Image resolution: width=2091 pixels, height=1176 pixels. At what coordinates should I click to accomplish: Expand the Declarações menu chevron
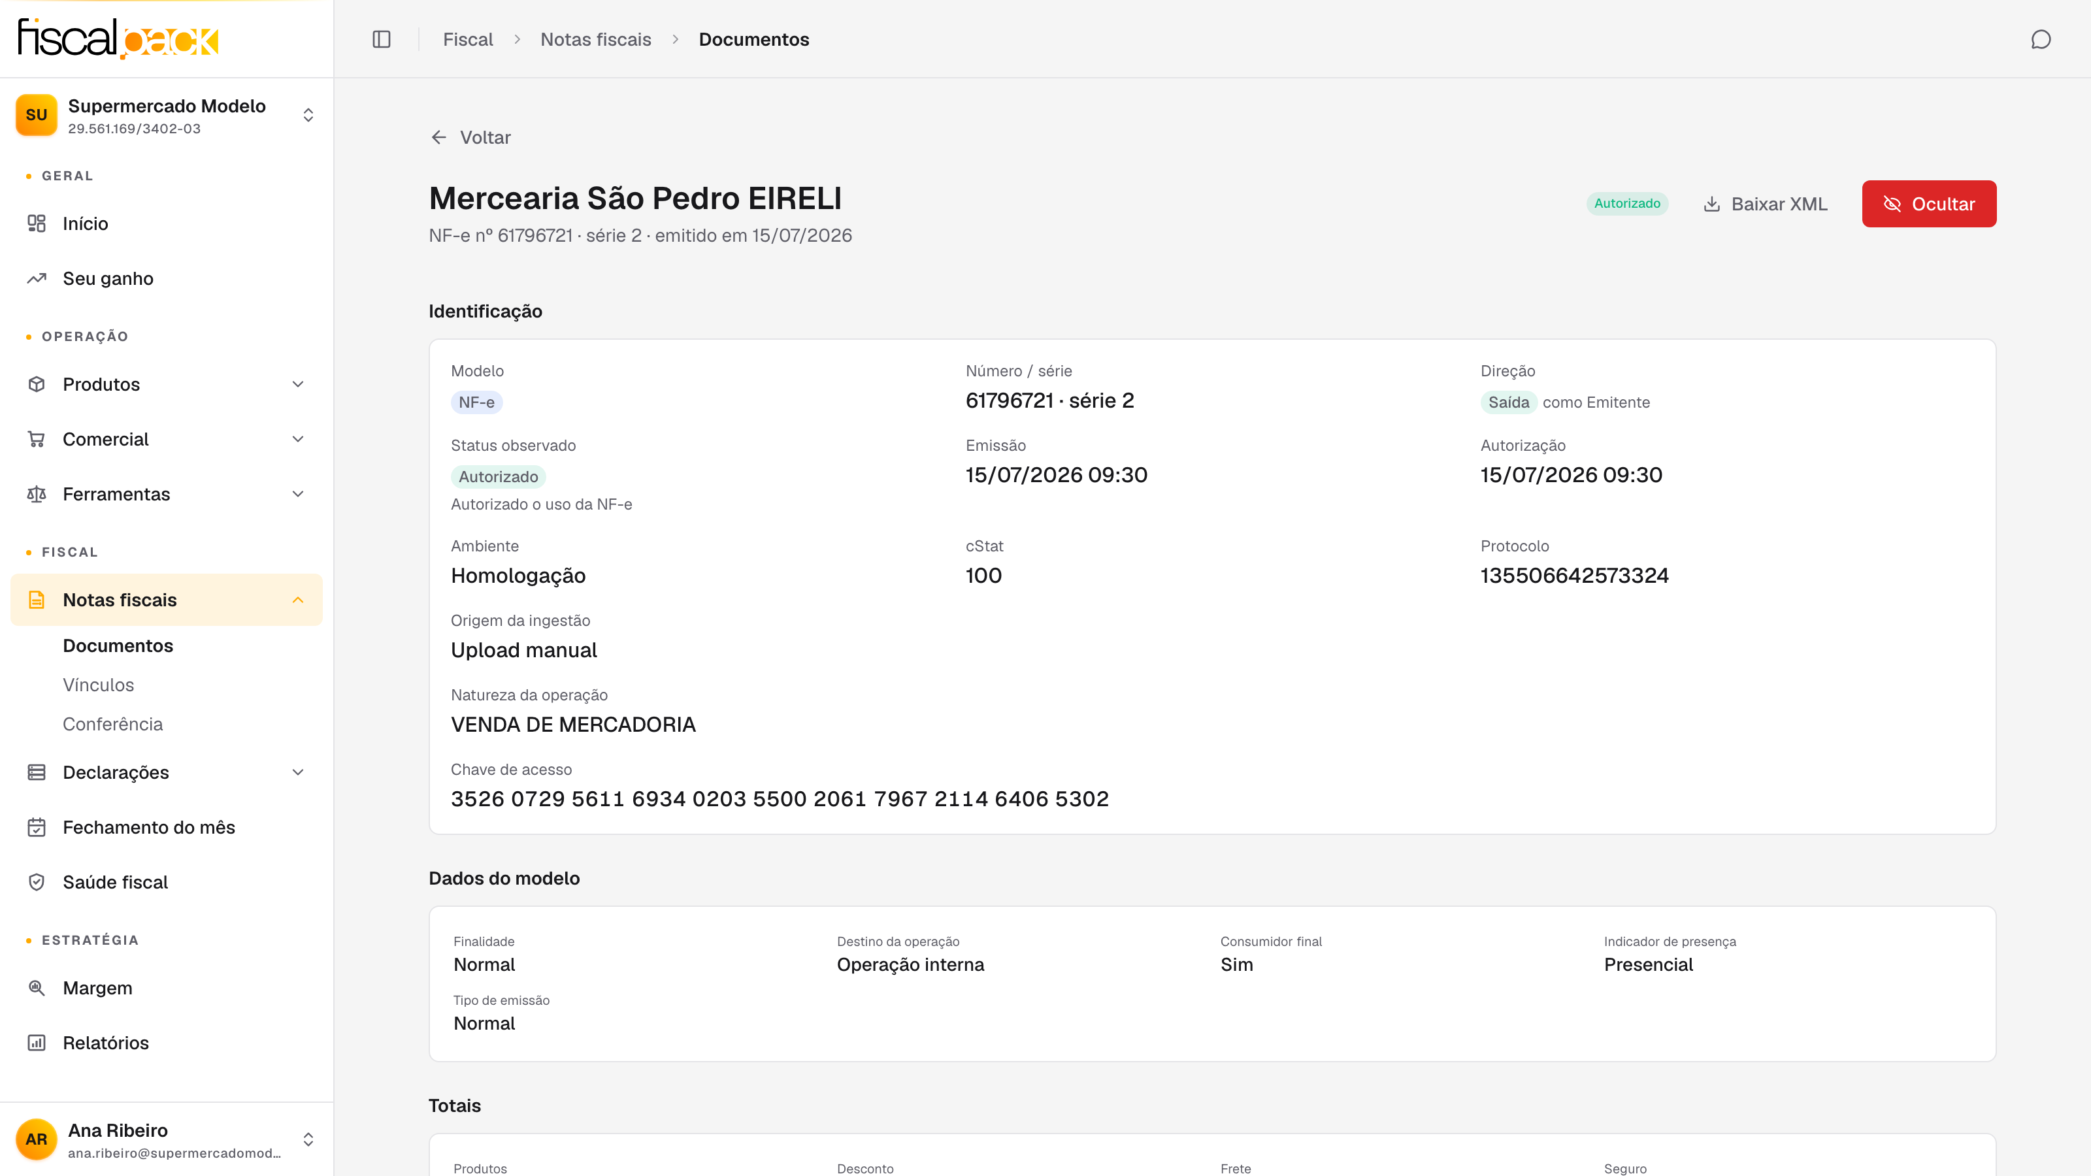(x=298, y=772)
